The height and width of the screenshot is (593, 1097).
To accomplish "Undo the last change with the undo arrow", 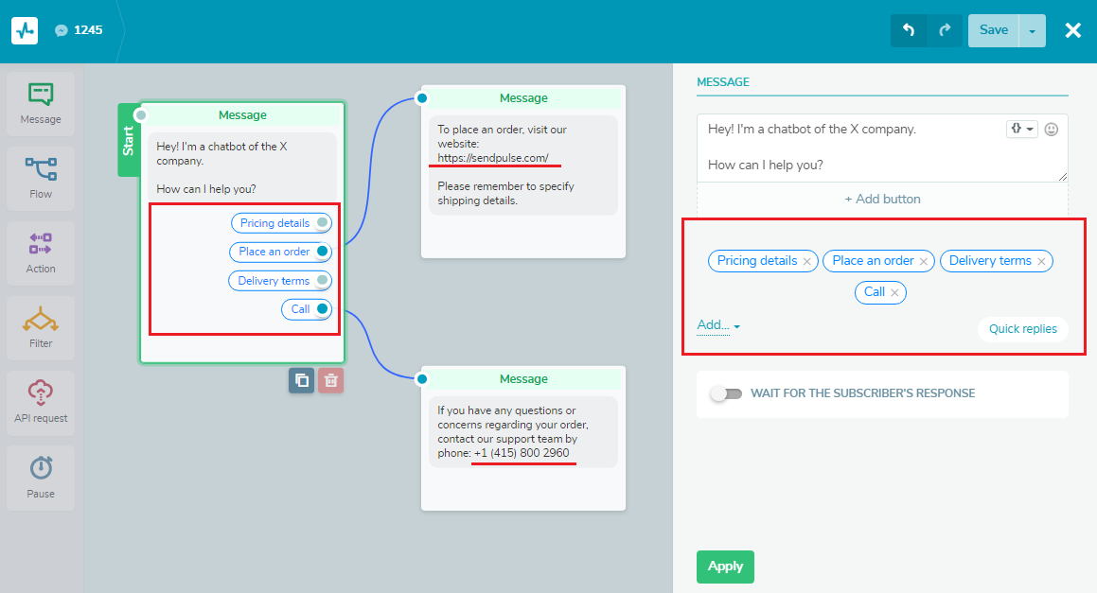I will (x=908, y=29).
